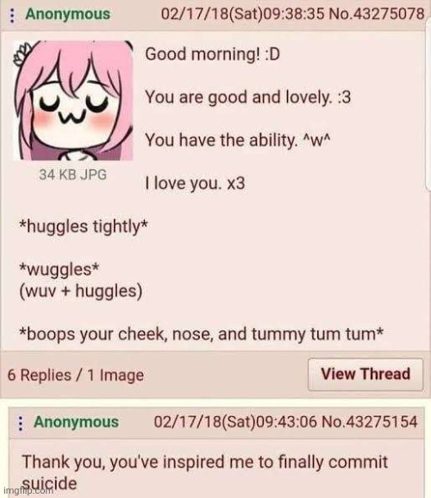Click the 6 Replies / 1 Image summary
The width and height of the screenshot is (431, 498).
[76, 375]
